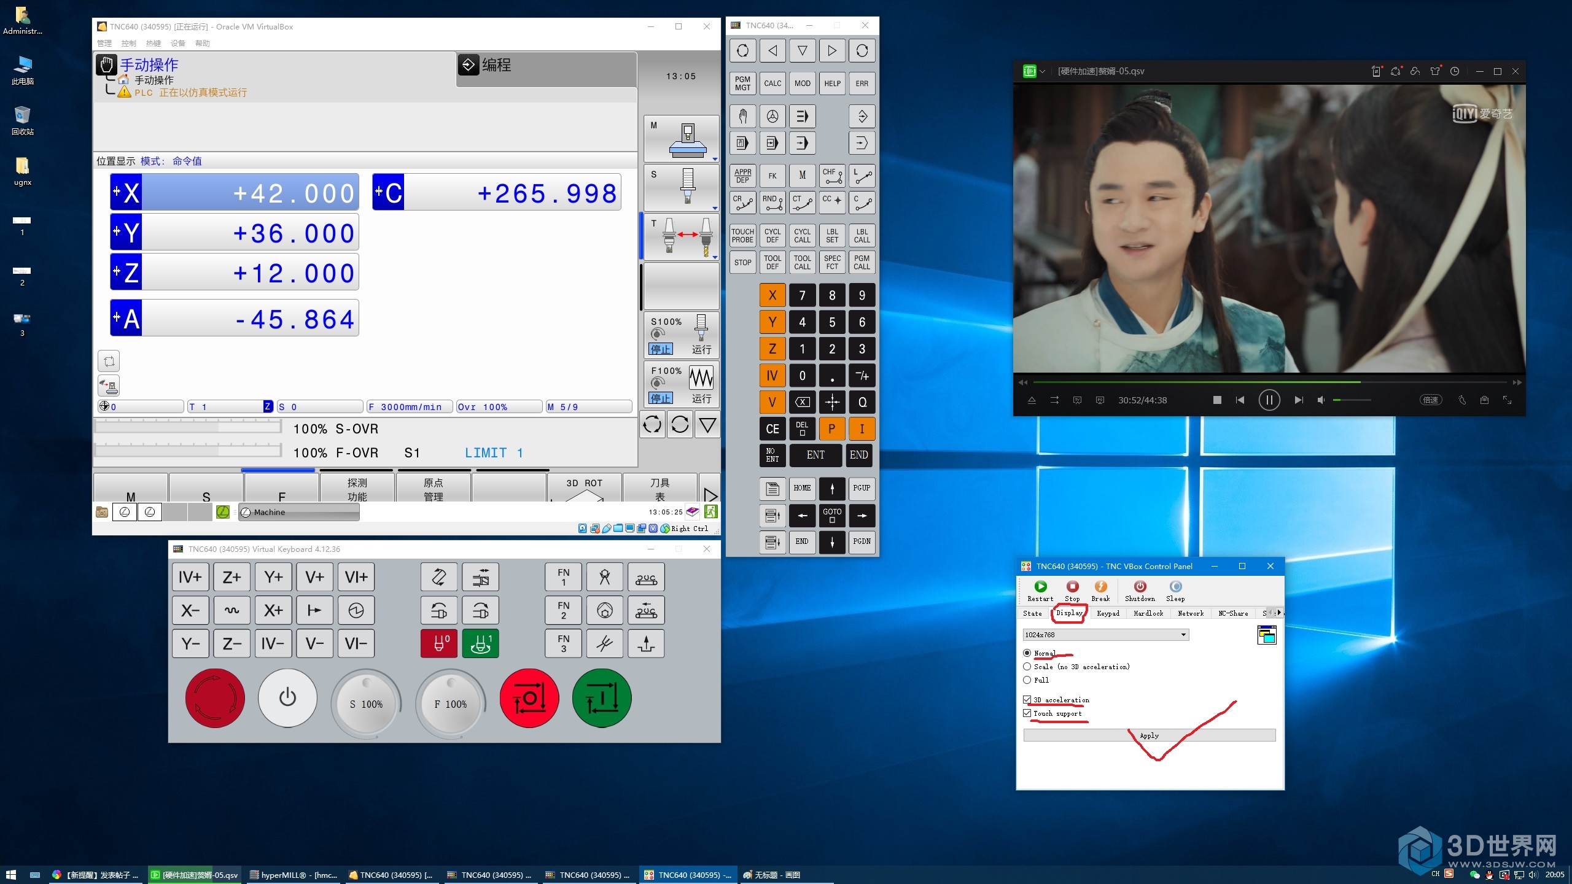Click the Apply button
Image resolution: width=1572 pixels, height=884 pixels.
point(1149,735)
